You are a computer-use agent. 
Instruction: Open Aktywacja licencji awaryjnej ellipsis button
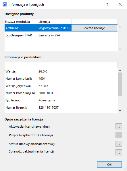pos(119,127)
